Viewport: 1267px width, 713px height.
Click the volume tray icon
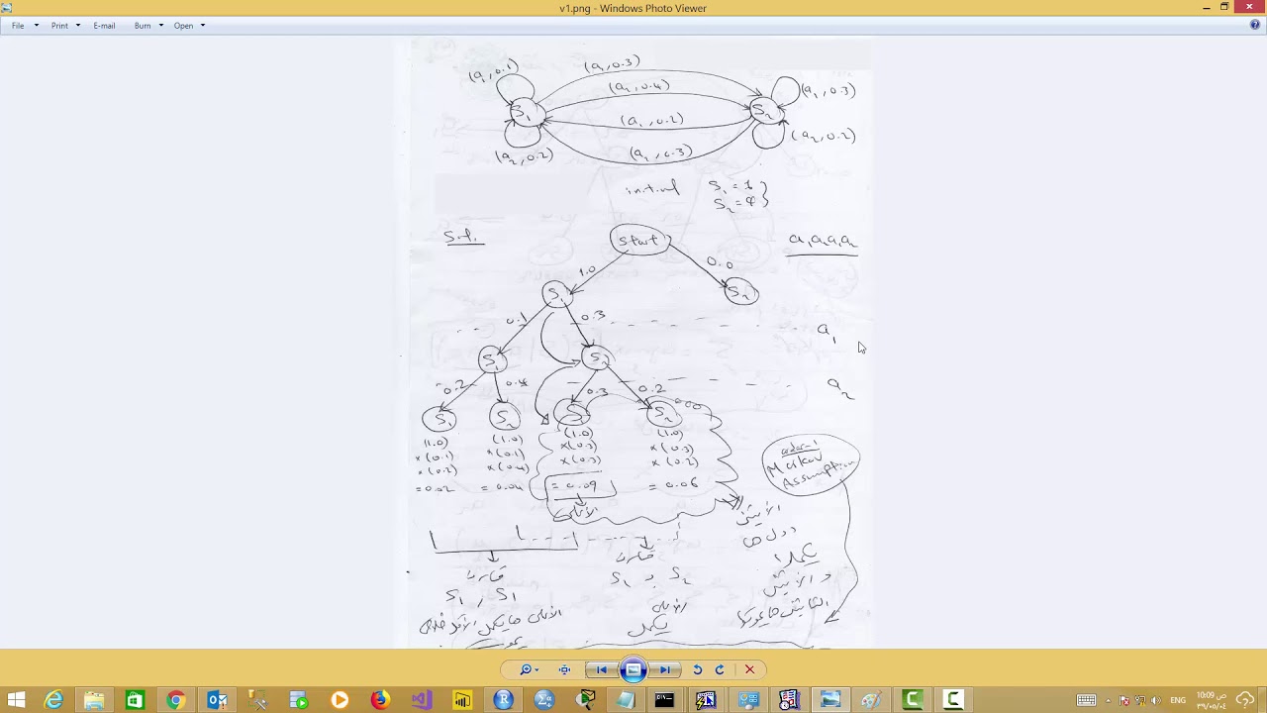point(1154,700)
